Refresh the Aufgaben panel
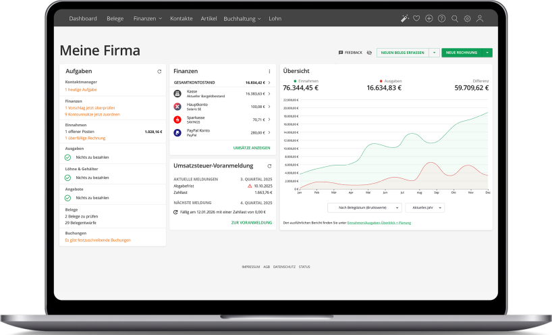This screenshot has height=335, width=552. pyautogui.click(x=159, y=71)
